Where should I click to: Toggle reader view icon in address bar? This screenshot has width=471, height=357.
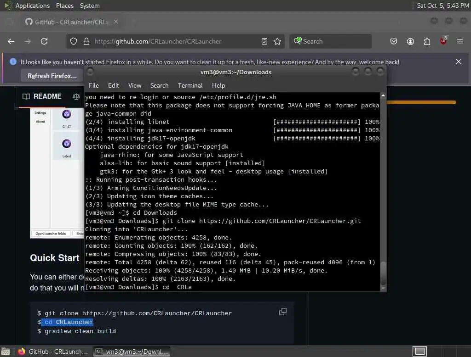264,41
